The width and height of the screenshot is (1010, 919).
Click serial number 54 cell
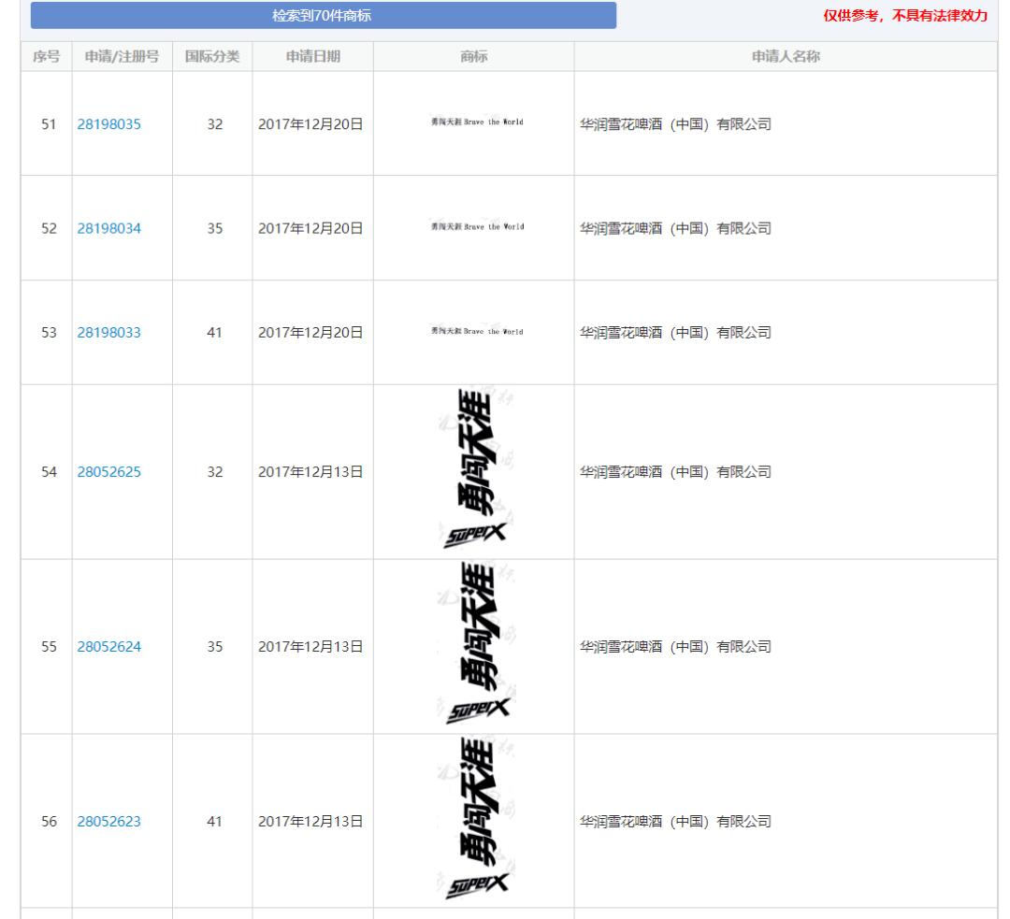point(49,472)
